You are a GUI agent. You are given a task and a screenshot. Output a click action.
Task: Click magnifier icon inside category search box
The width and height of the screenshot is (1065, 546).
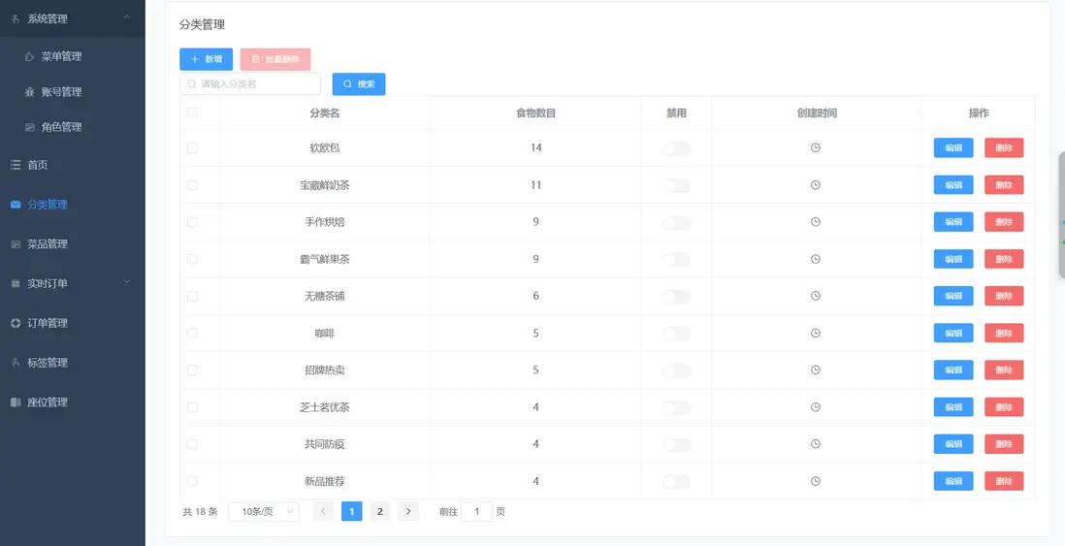click(x=192, y=84)
